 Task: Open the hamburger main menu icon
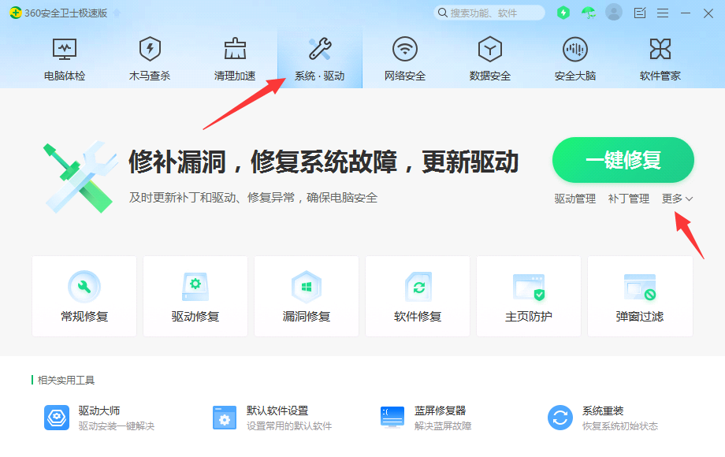click(663, 13)
